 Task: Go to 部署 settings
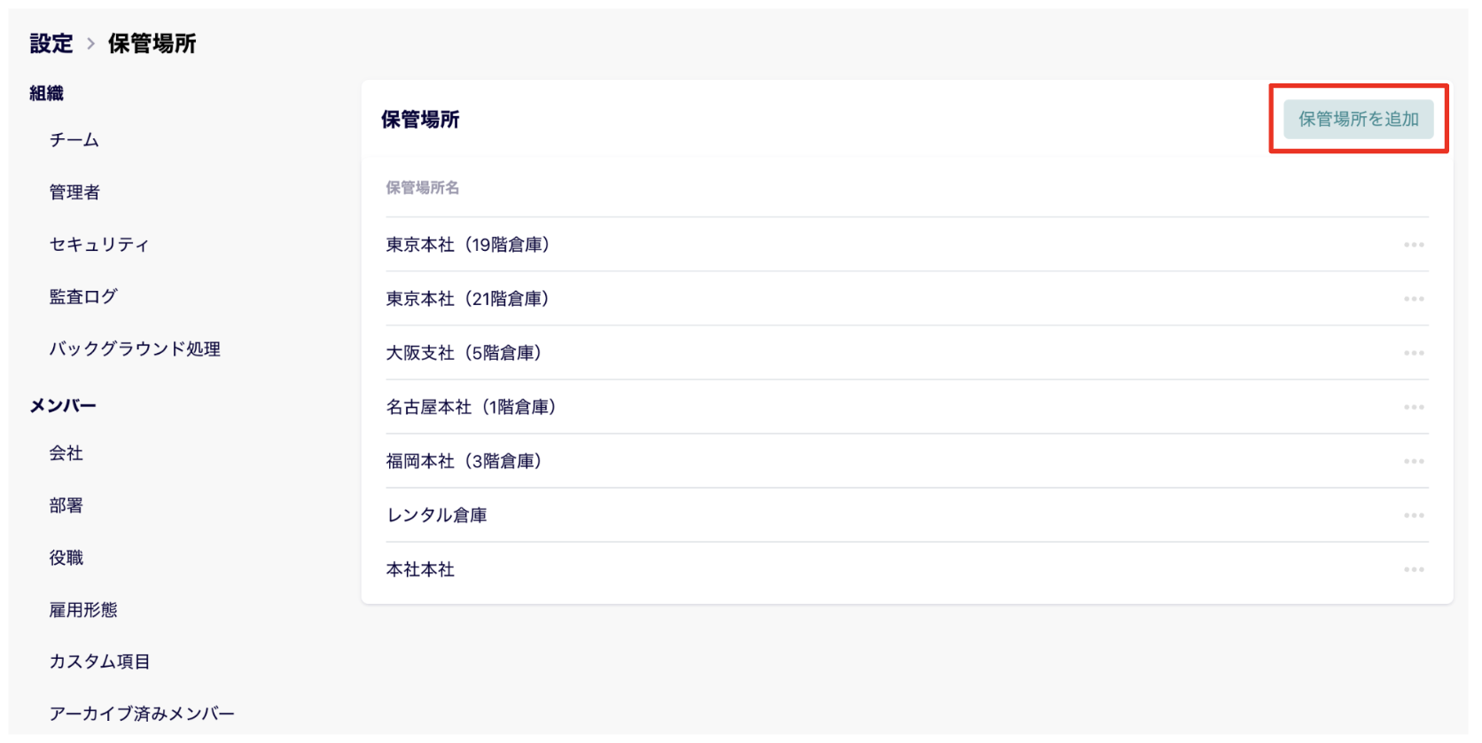click(66, 505)
